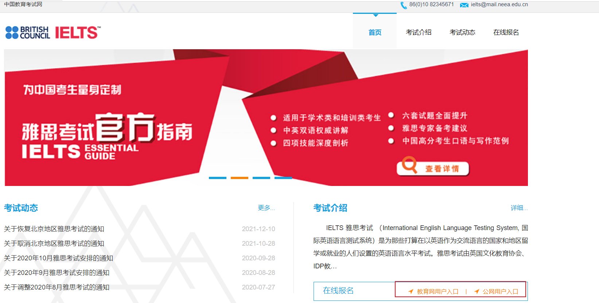Select the first banner slide indicator
The image size is (599, 303).
pos(218,178)
